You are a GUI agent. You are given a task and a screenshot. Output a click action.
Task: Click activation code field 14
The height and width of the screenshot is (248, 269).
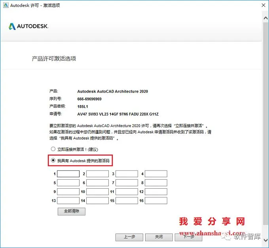coord(97,201)
